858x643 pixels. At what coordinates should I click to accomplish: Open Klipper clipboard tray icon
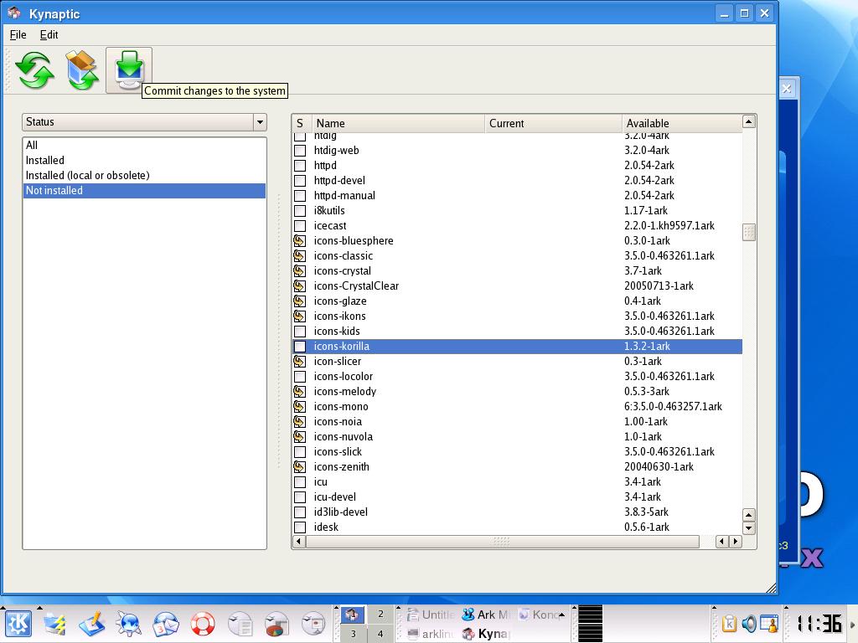point(729,624)
